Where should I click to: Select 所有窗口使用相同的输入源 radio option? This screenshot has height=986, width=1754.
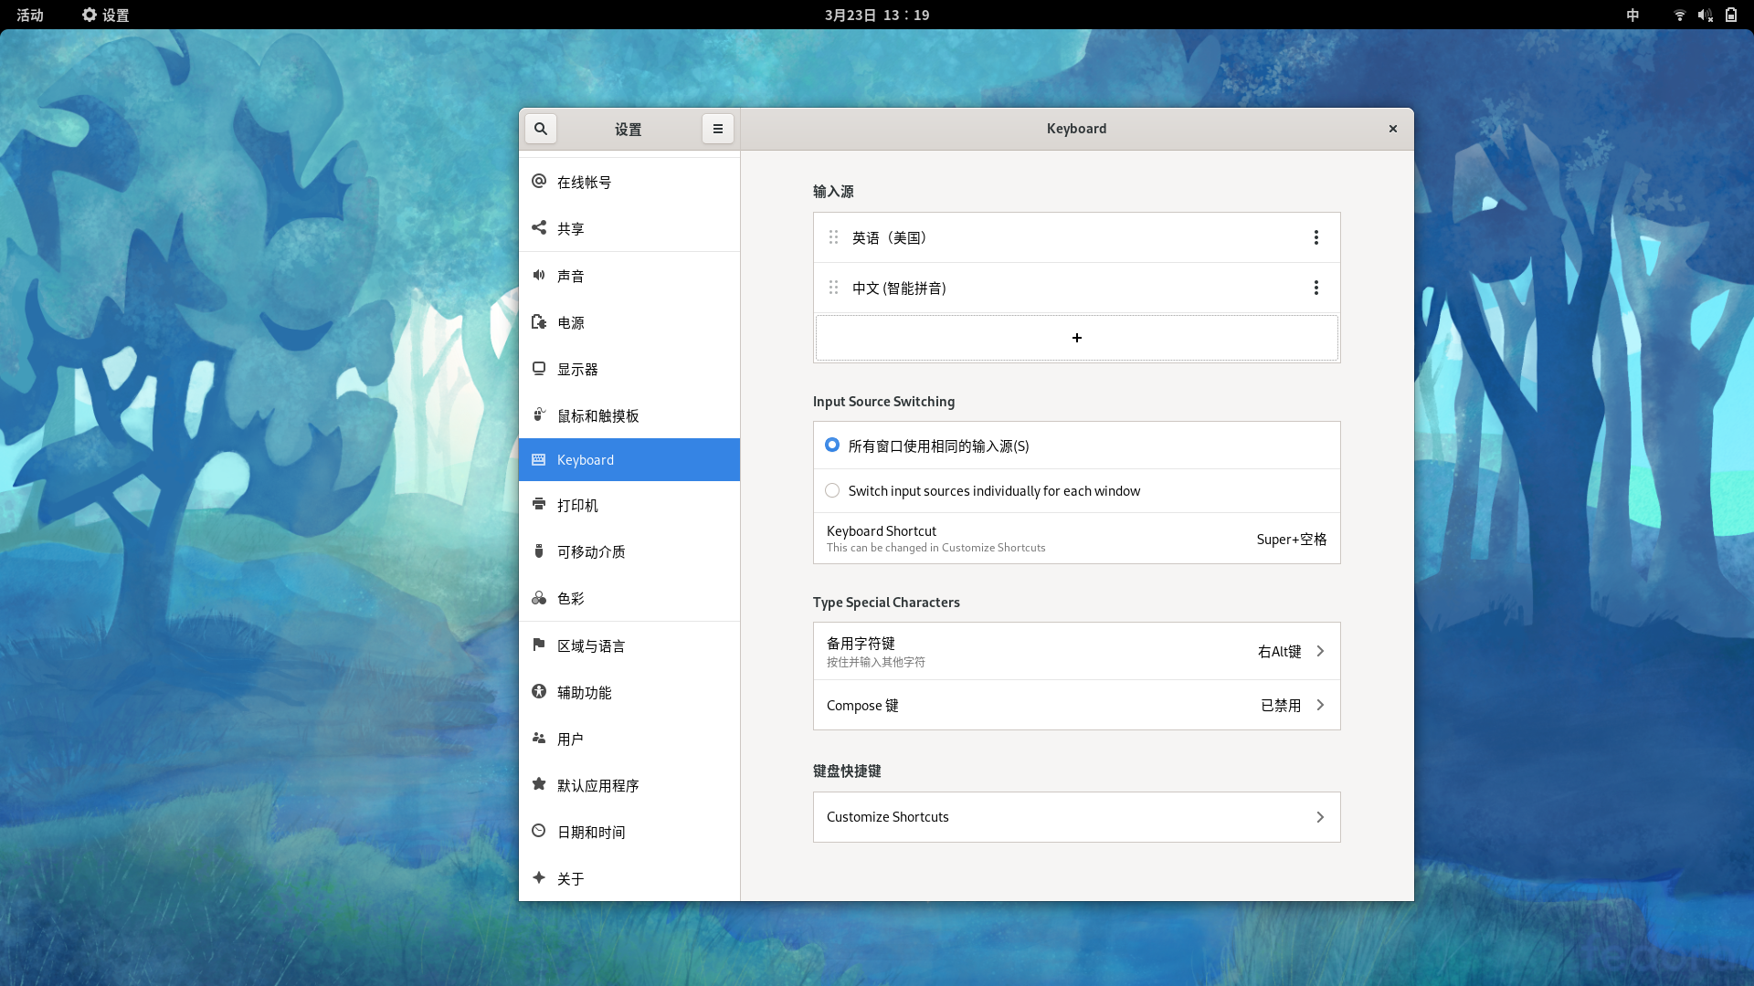coord(832,446)
